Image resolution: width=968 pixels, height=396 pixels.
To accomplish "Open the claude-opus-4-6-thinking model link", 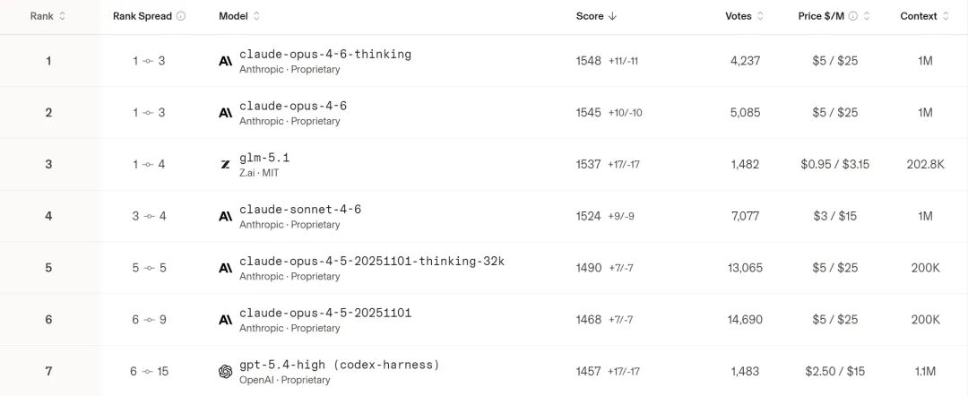I will [x=324, y=54].
